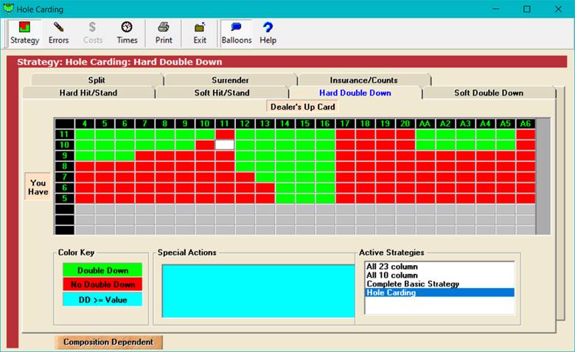Select 'Complete Basic Strategy' in Active Strategies
Viewport: 575px width, 352px height.
(412, 284)
